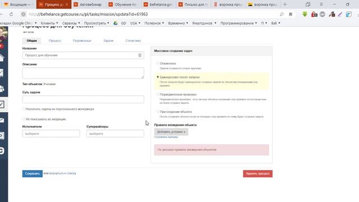This screenshot has height=202, width=359.
Task: Click the red Удалить процесс button
Action: tap(257, 173)
